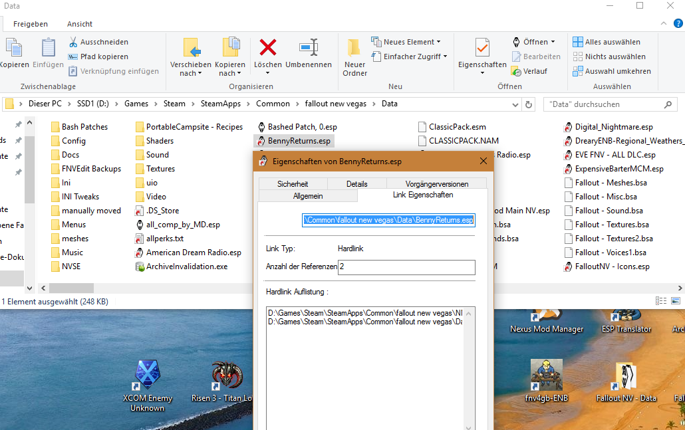Image resolution: width=685 pixels, height=430 pixels.
Task: Expand the address bar history dropdown arrow
Action: tap(515, 104)
